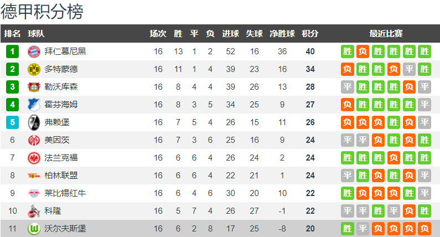Click the 最近比赛 column header
Image resolution: width=440 pixels, height=237 pixels.
(386, 34)
